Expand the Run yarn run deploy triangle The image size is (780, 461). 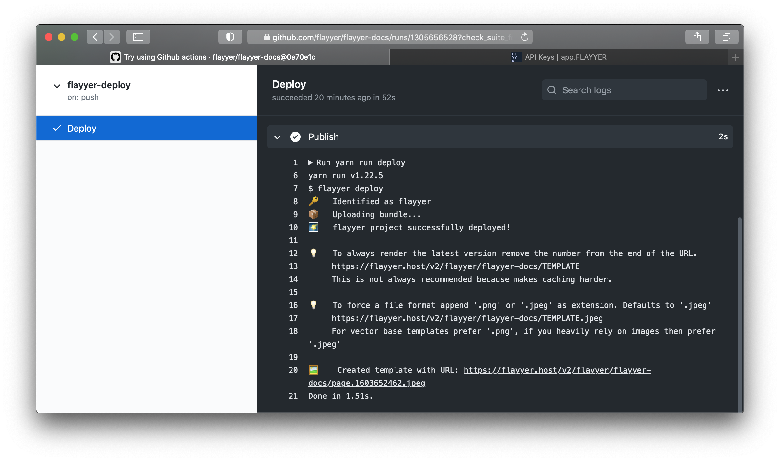(310, 163)
